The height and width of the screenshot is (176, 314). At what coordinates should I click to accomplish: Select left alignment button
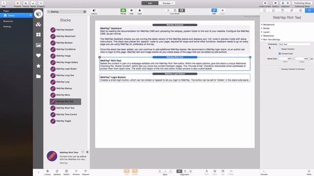tap(179, 171)
